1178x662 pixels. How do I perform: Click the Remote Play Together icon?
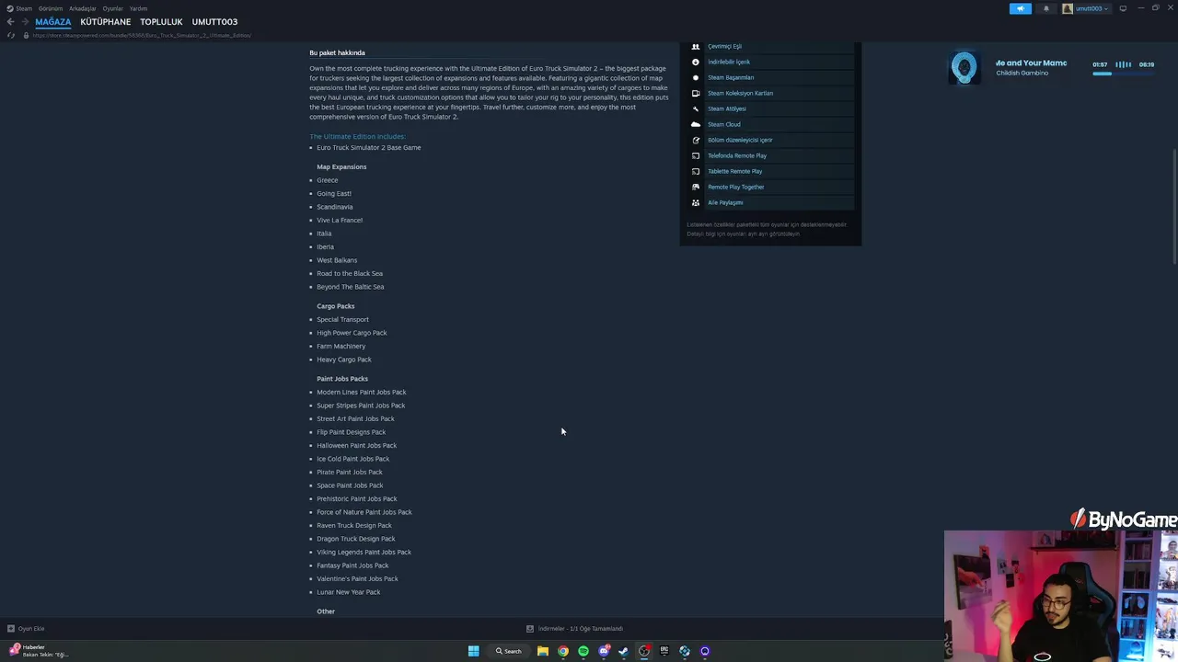coord(696,187)
